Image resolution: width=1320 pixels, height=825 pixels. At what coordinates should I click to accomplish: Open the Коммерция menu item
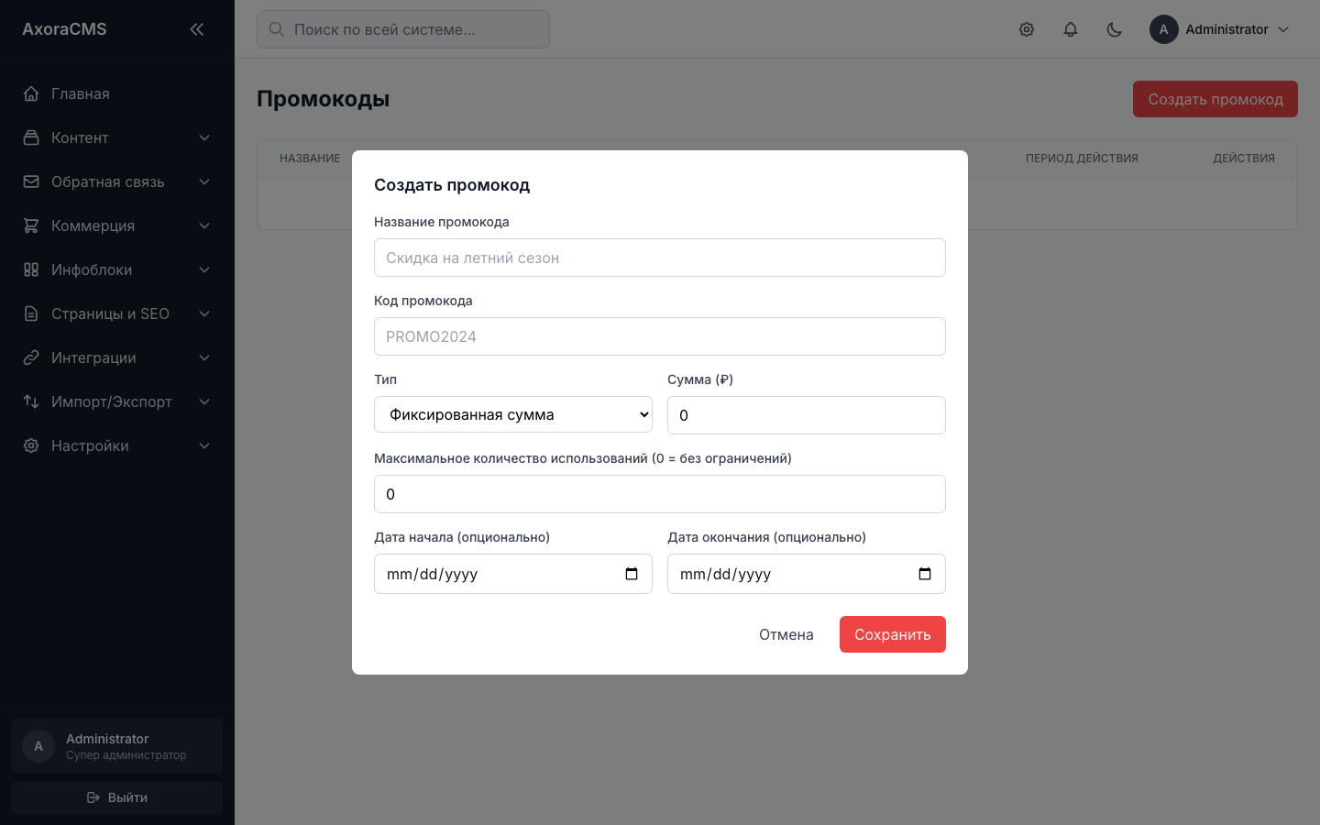(117, 225)
